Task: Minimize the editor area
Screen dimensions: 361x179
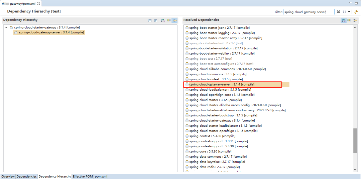Action: point(351,3)
